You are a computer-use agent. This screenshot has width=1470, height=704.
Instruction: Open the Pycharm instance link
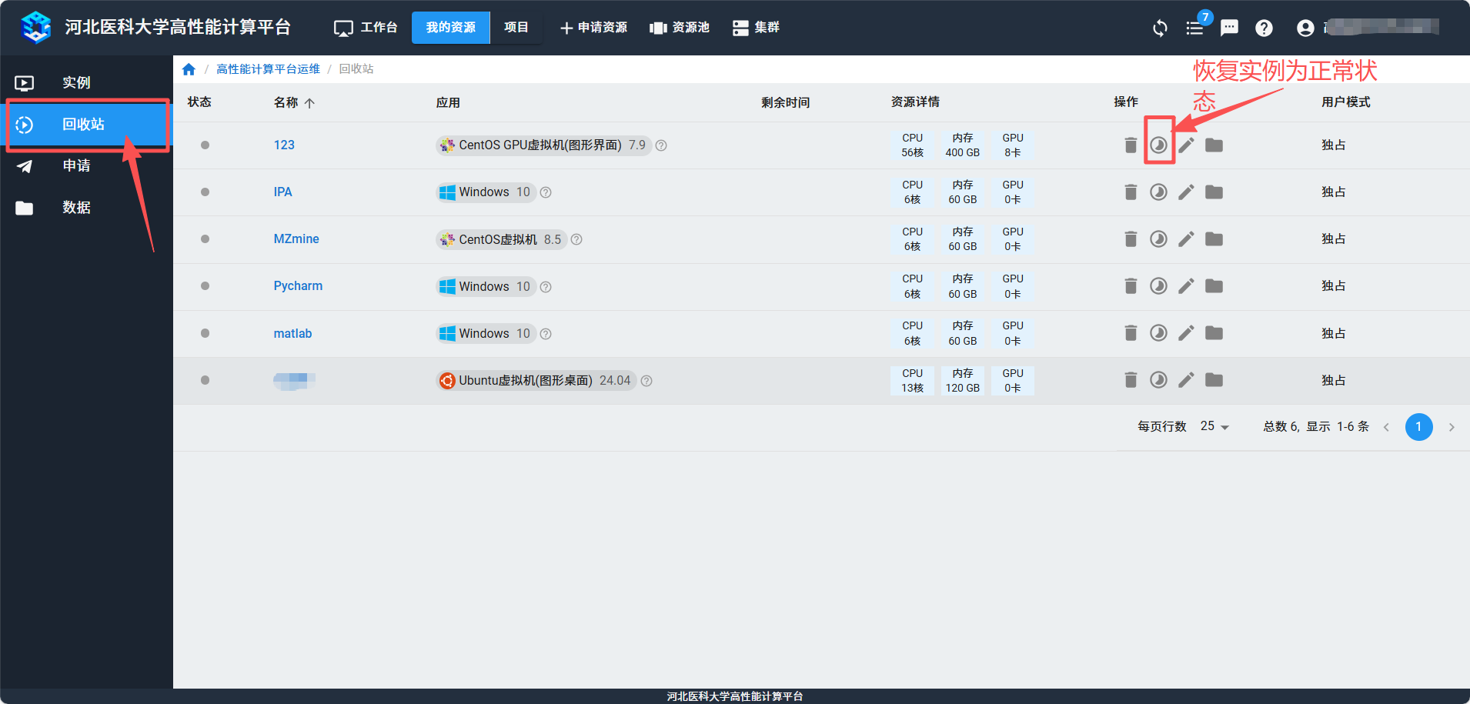click(298, 286)
